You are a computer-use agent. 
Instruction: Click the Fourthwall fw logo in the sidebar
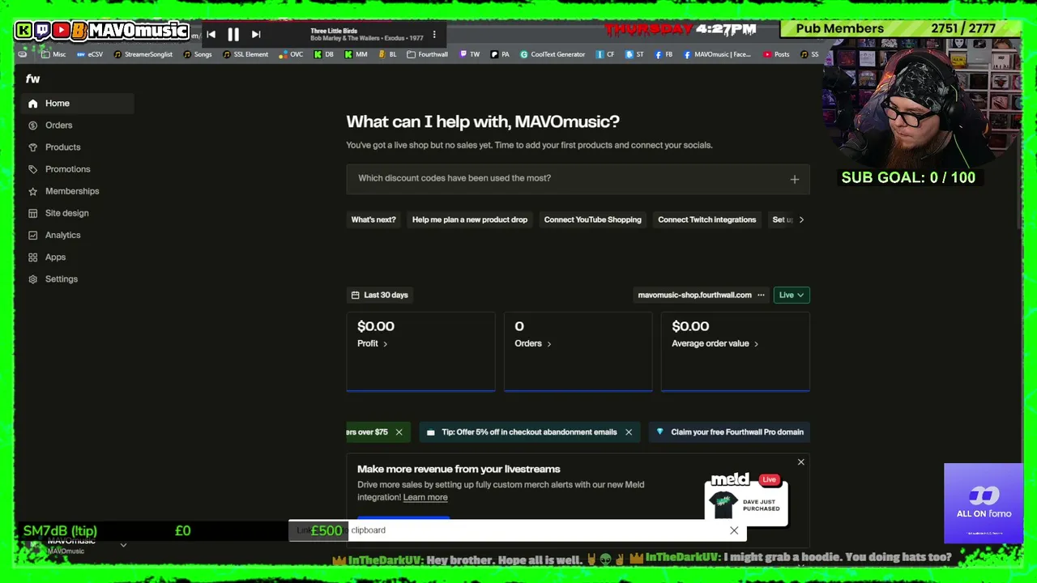pyautogui.click(x=32, y=79)
